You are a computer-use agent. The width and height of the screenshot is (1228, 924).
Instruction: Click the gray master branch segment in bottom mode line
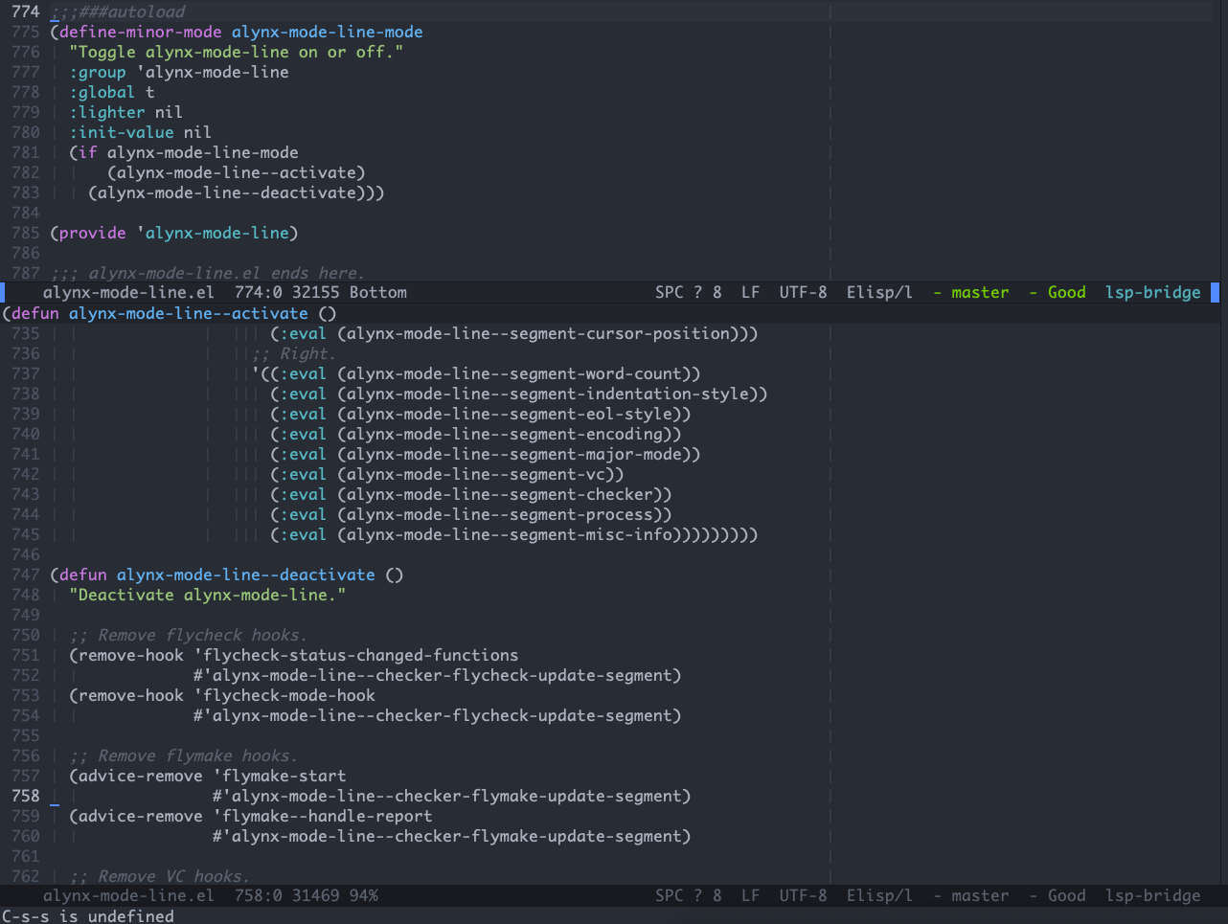tap(979, 895)
